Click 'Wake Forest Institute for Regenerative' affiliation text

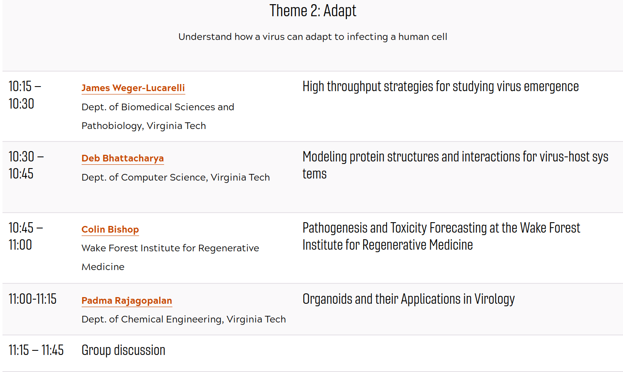pyautogui.click(x=170, y=248)
